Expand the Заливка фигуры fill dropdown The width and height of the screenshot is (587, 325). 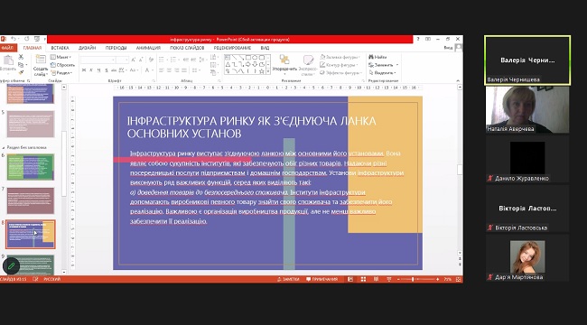click(340, 57)
